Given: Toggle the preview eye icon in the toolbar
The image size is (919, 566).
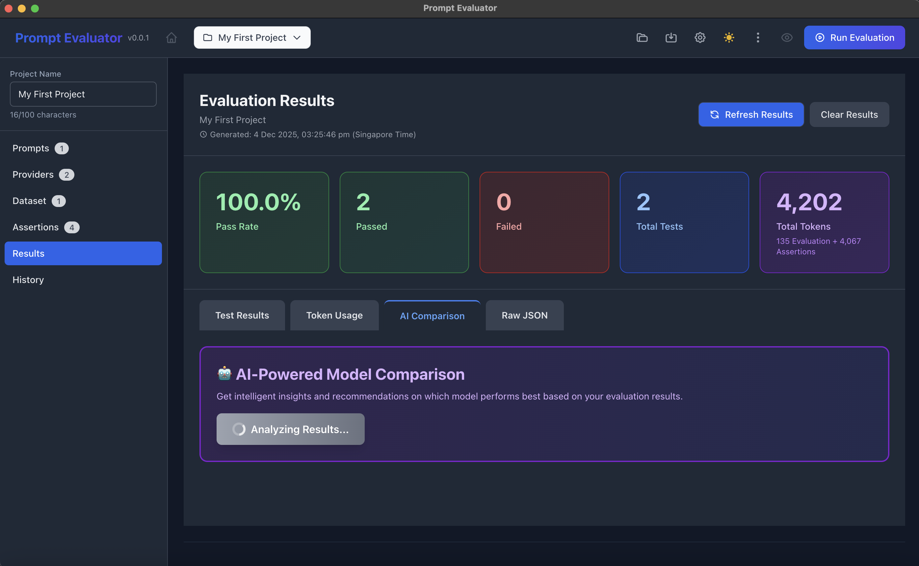Looking at the screenshot, I should coord(787,38).
